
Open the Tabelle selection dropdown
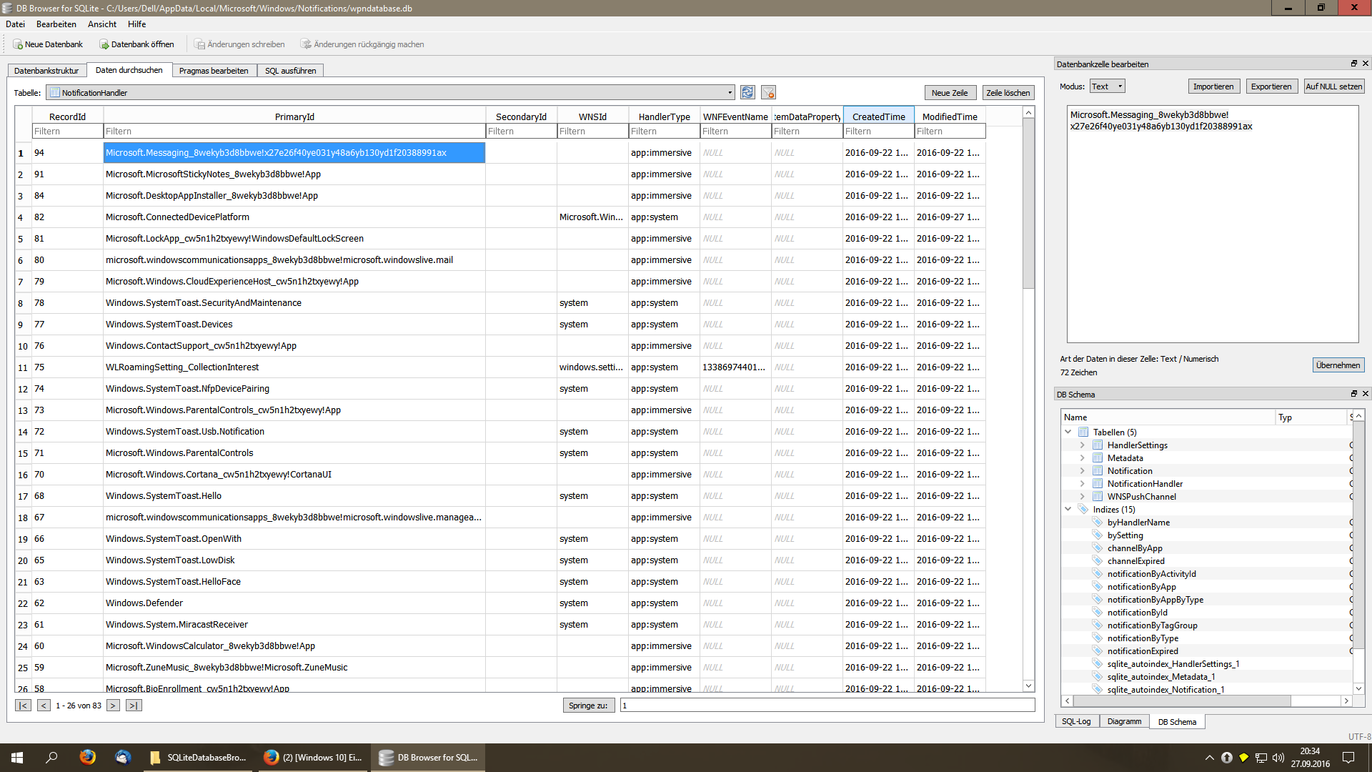click(730, 93)
